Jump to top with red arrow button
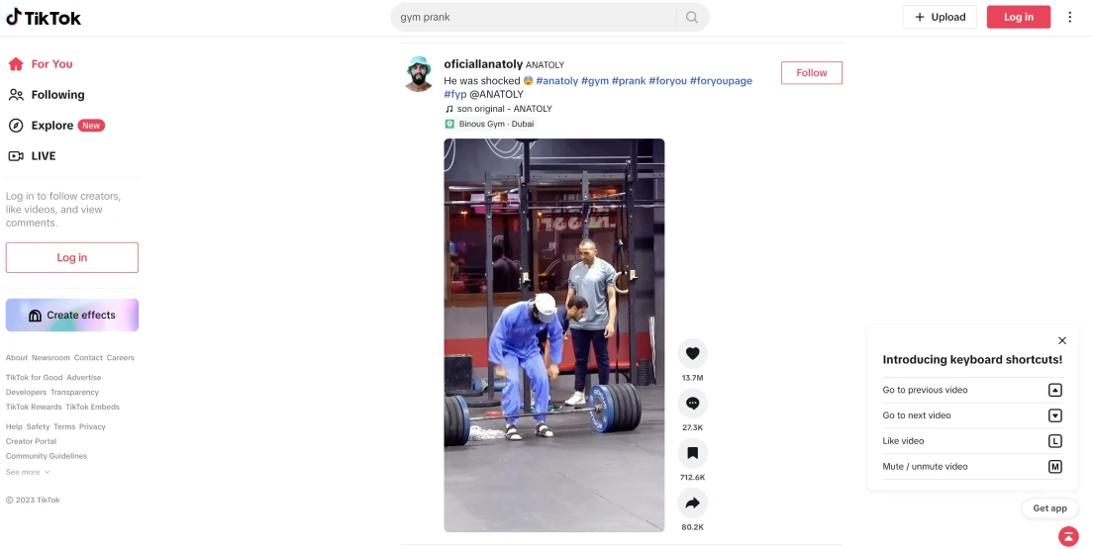This screenshot has height=549, width=1093. [x=1068, y=536]
